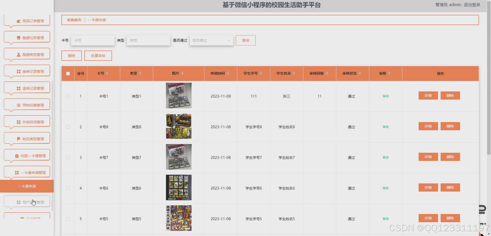Open 校园一卡通管理 sidebar menu
The image size is (491, 236).
tap(27, 155)
